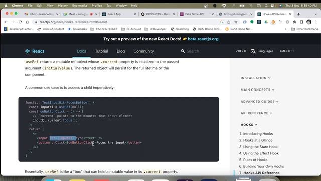Open the Docs section in React navigation

(x=81, y=51)
